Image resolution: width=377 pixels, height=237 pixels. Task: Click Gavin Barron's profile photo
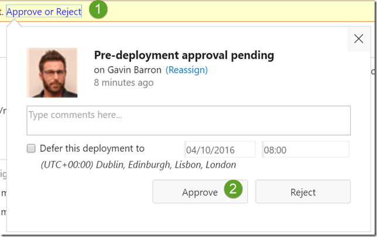[x=52, y=72]
